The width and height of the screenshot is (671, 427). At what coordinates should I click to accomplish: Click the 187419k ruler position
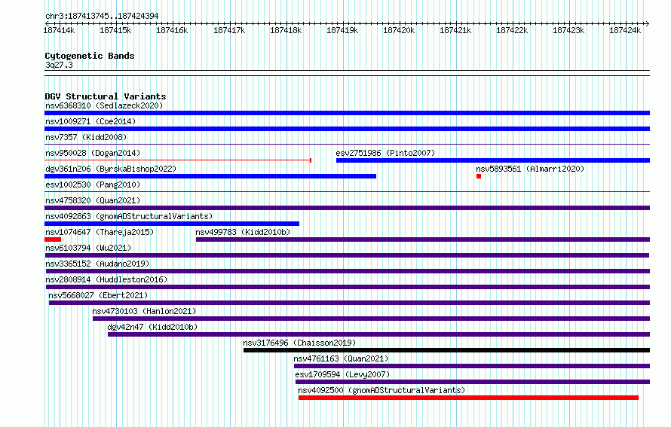(342, 30)
